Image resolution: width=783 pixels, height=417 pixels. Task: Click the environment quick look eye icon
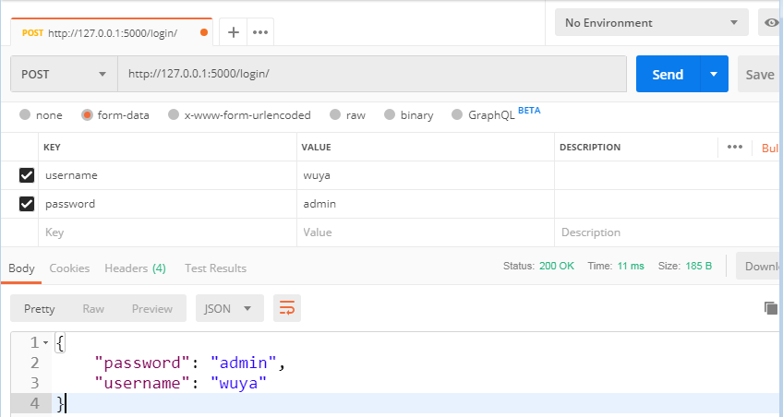coord(771,23)
